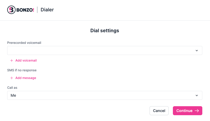
Task: Click the SMS if no response label
Action: tap(22, 70)
